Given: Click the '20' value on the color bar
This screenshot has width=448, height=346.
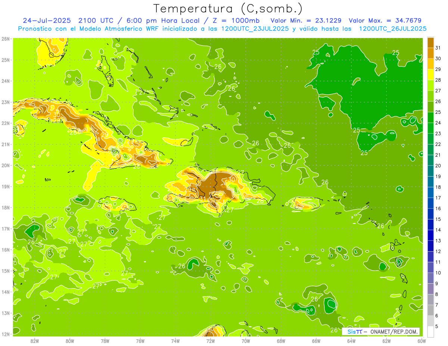Looking at the screenshot, I should 438,166.
